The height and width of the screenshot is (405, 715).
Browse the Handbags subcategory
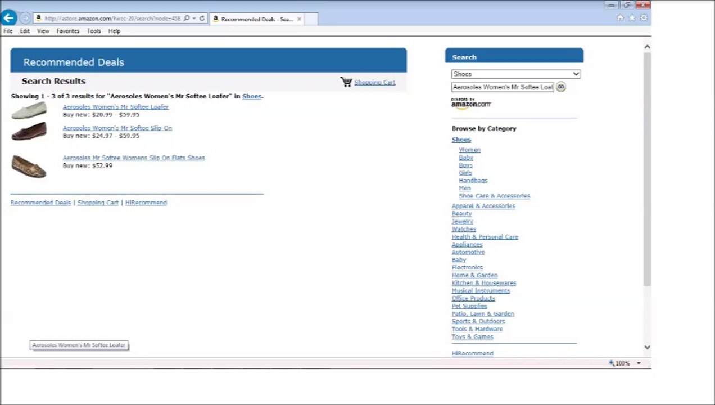(473, 181)
